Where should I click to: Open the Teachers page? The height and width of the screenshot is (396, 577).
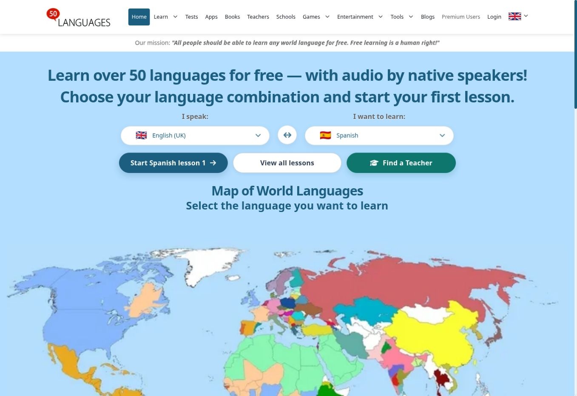coord(258,17)
